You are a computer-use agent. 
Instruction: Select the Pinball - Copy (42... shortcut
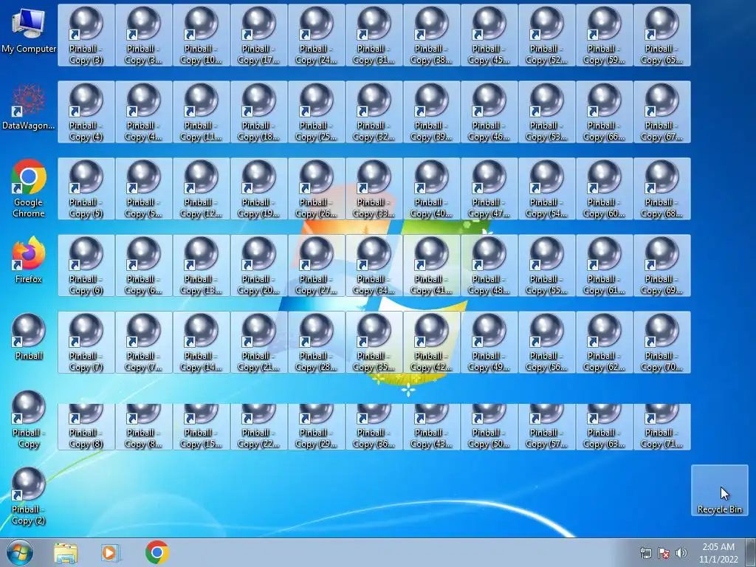(432, 343)
